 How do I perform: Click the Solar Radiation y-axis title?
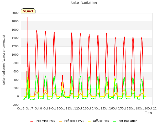4,60
